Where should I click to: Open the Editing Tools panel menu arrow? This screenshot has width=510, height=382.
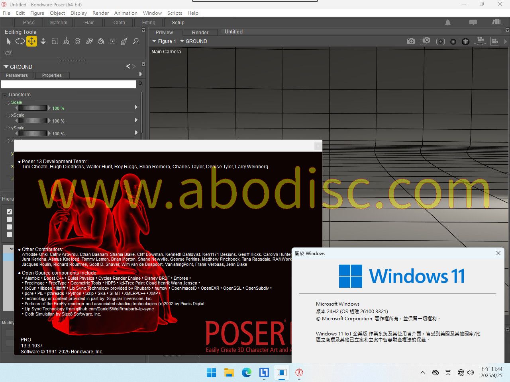tap(143, 30)
